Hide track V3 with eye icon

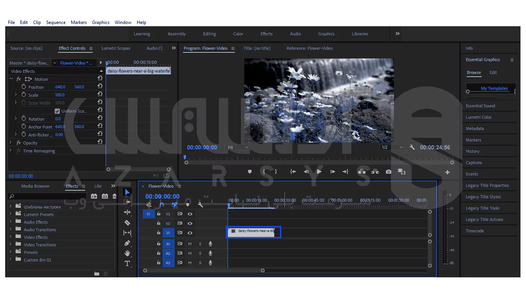[x=190, y=214]
